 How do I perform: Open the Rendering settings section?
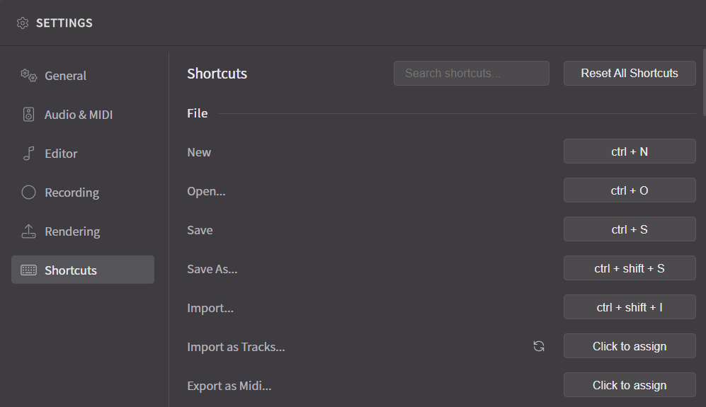(83, 231)
